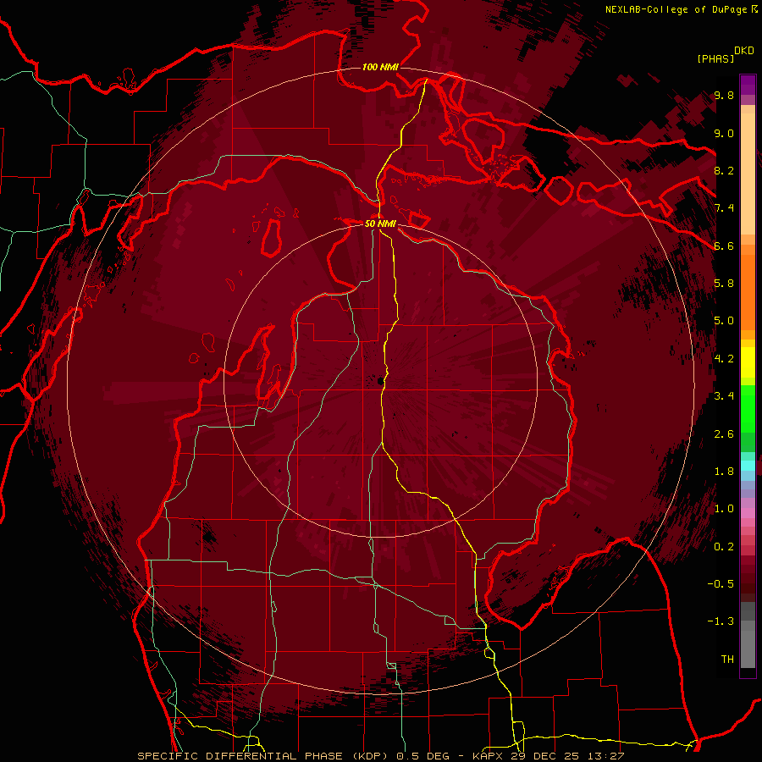Click the 8.2 legend value
The image size is (762, 762).
724,170
